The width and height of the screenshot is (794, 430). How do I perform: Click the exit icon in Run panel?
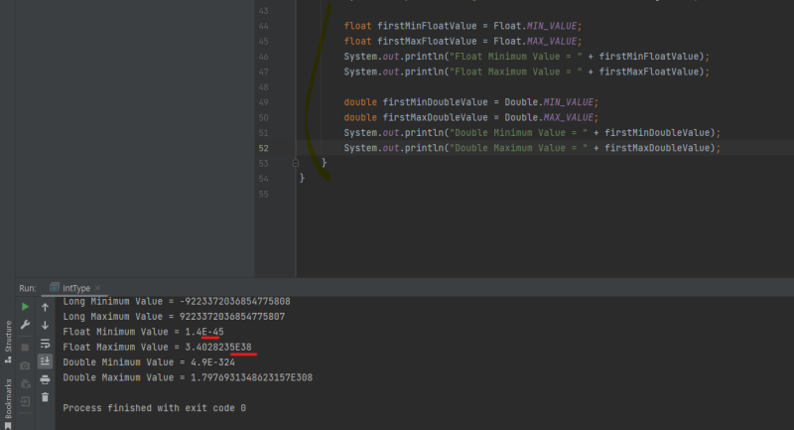click(x=25, y=402)
